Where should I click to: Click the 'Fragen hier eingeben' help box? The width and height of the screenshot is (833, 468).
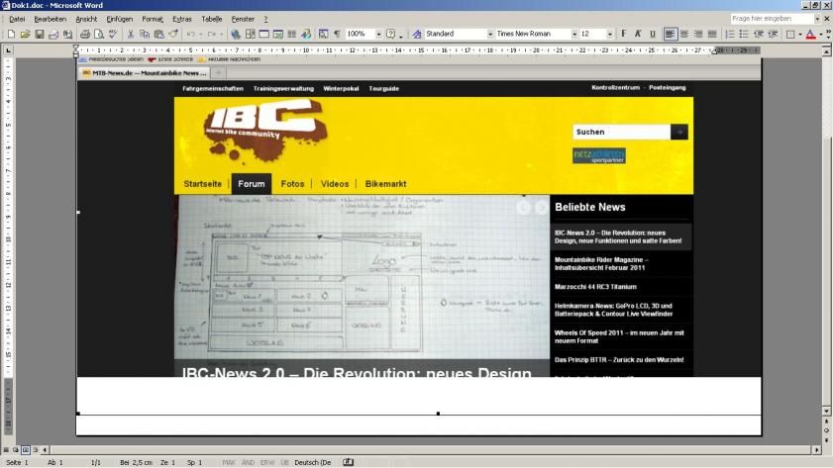pos(773,19)
